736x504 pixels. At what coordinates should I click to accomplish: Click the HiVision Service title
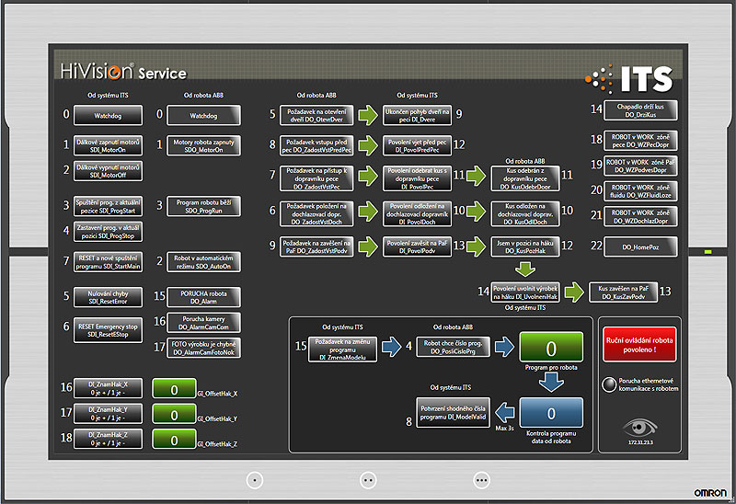click(123, 72)
